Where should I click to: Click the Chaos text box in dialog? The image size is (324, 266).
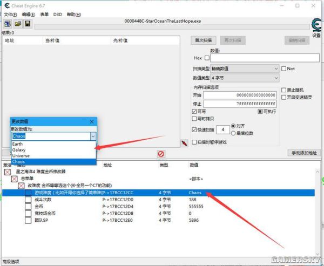point(51,137)
